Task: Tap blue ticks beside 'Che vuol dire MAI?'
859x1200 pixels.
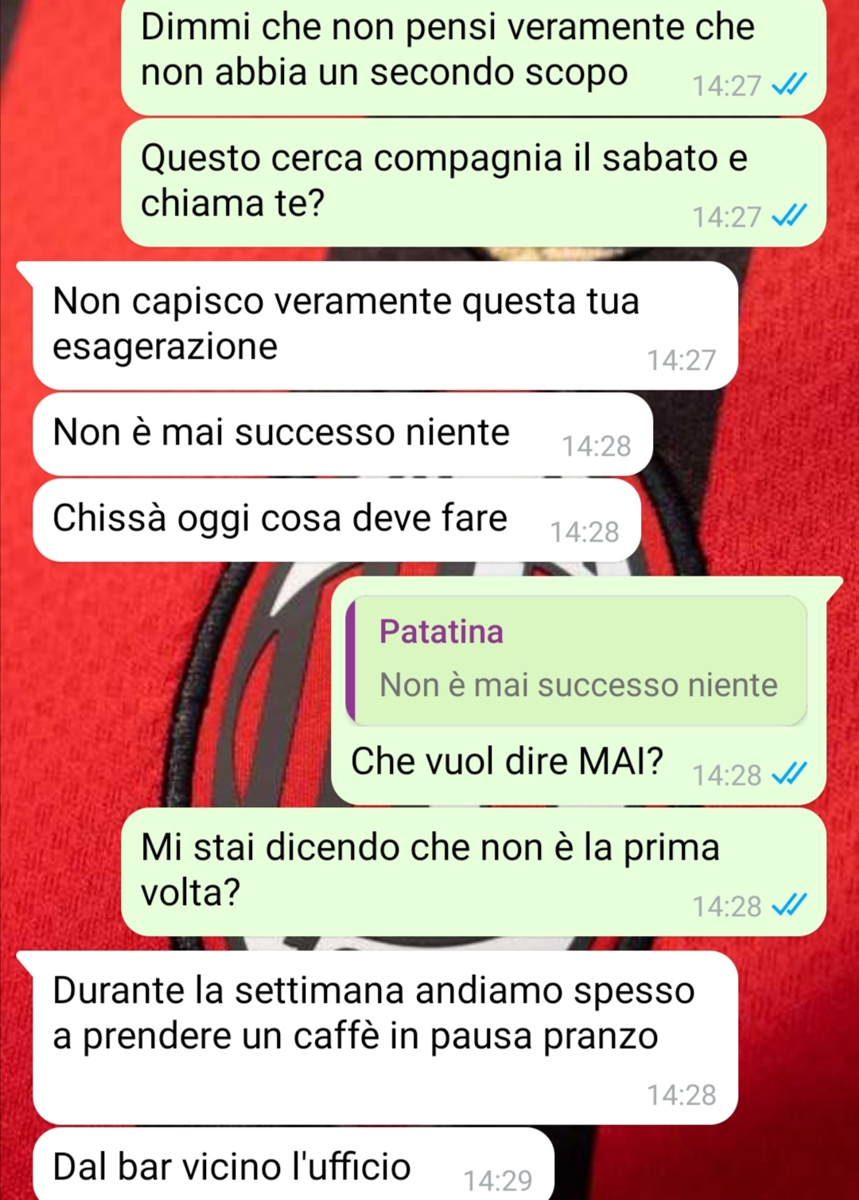Action: point(790,774)
